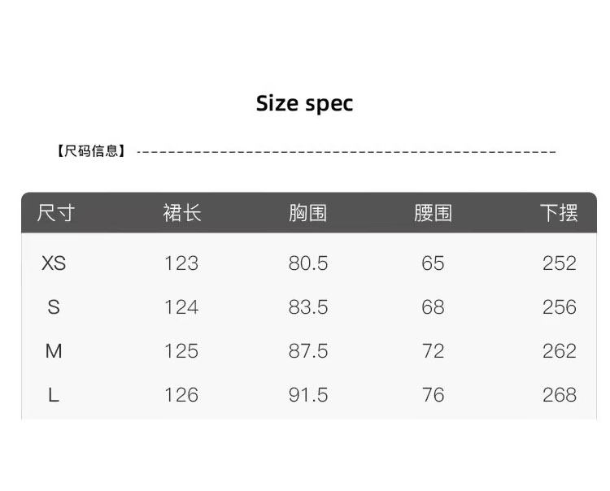Click the 下摆 column header
This screenshot has height=491, width=610.
(x=559, y=213)
